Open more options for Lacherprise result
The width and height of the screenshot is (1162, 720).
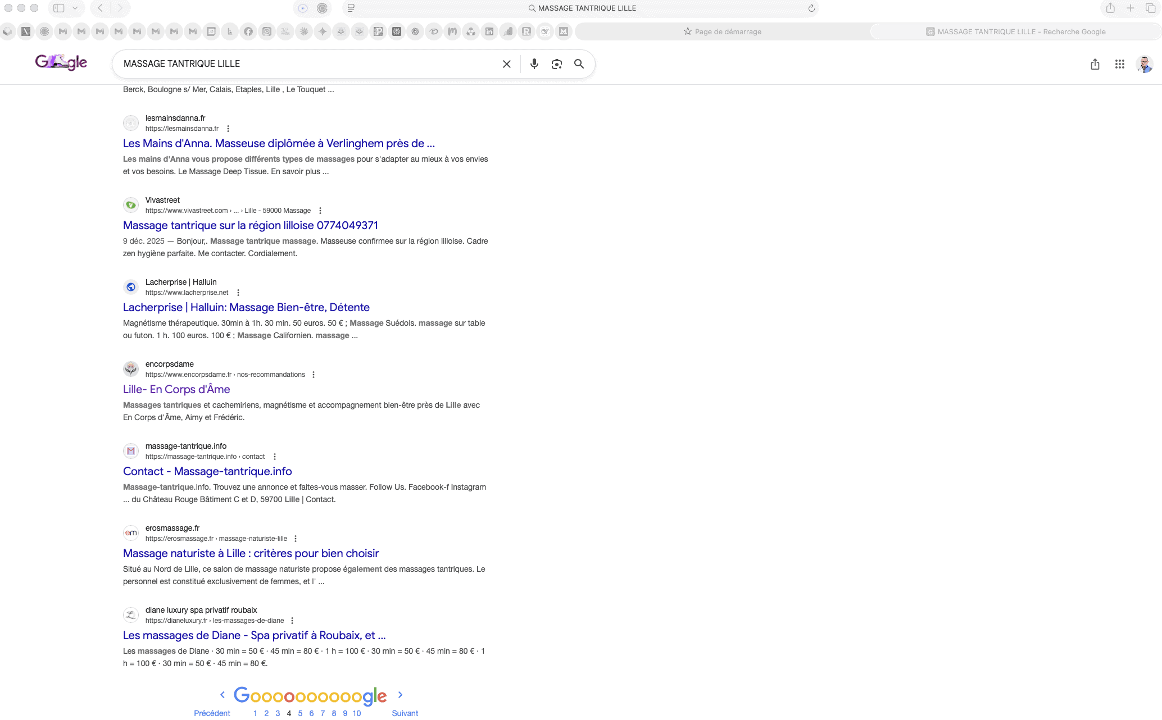[x=238, y=293]
